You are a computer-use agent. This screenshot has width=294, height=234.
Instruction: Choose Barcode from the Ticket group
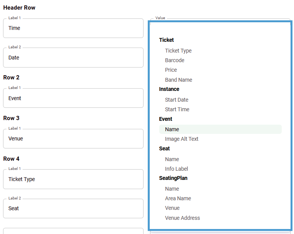(220, 60)
